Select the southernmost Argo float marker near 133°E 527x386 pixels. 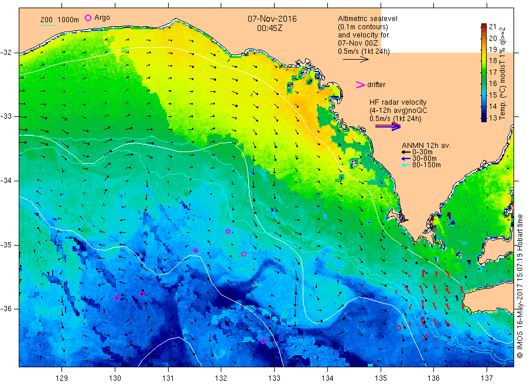(x=263, y=342)
